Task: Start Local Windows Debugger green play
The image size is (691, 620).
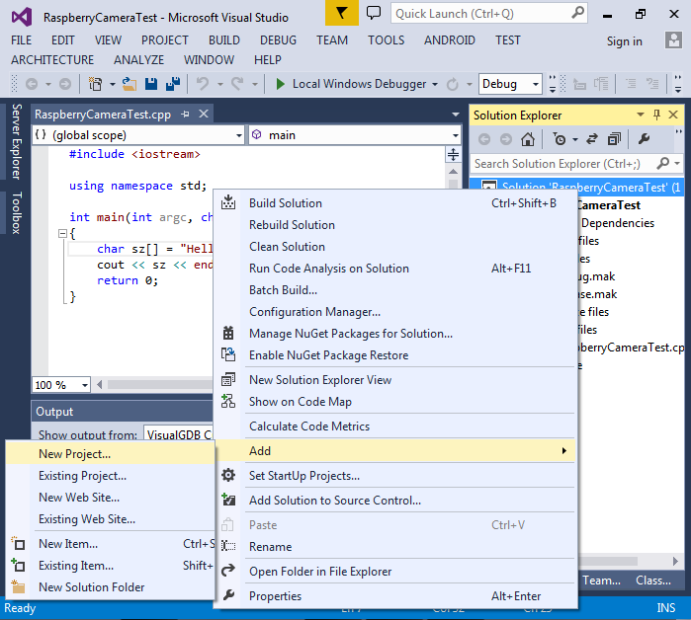Action: pos(280,84)
